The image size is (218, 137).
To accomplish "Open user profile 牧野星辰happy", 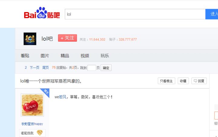I will click(32, 124).
